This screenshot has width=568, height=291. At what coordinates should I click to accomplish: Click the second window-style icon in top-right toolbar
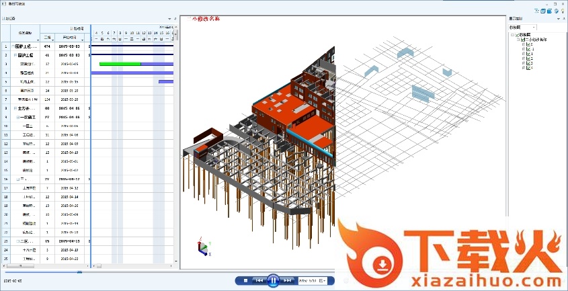tap(550, 11)
